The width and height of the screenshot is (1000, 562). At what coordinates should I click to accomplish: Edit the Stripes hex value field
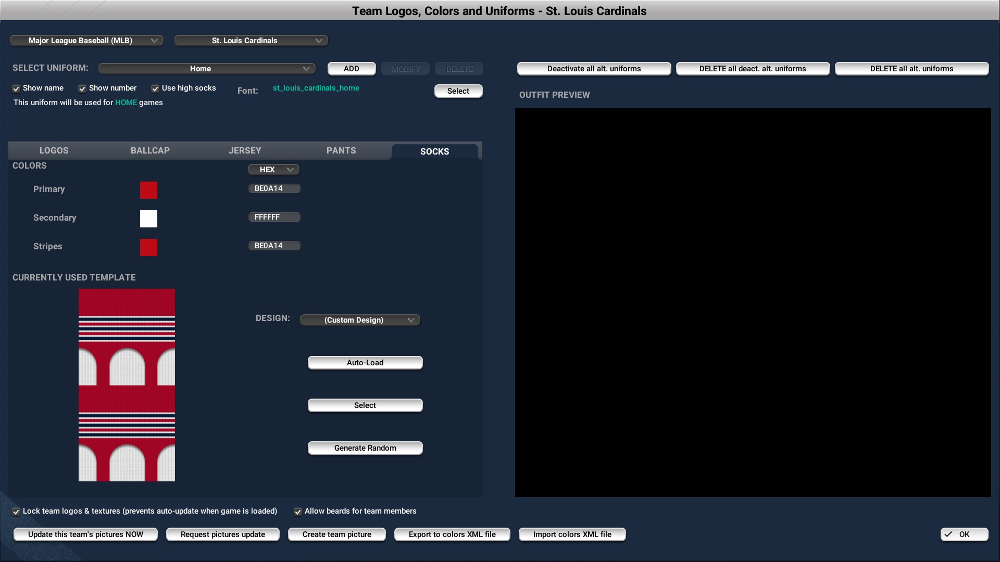pos(274,246)
